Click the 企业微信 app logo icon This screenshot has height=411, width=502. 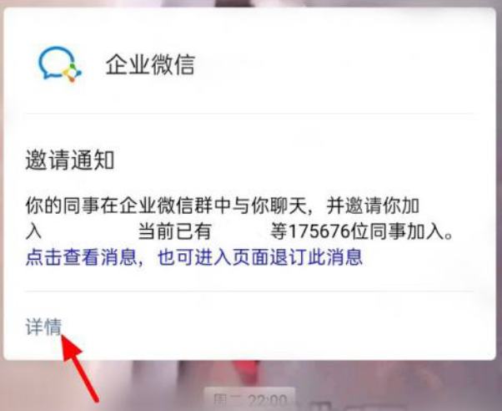click(60, 64)
